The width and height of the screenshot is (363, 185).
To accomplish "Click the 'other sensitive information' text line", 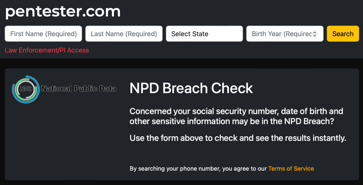I will click(232, 122).
